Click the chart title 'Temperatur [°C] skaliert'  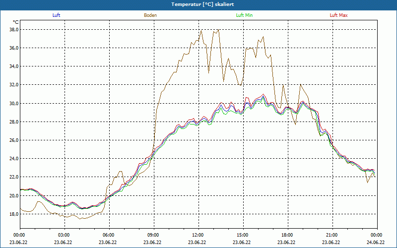(202, 4)
